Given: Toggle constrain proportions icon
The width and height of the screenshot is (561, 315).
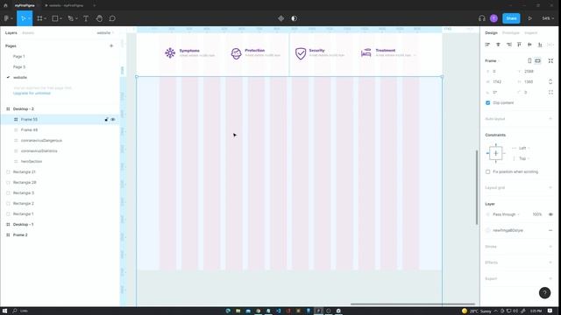Looking at the screenshot, I should pyautogui.click(x=550, y=81).
